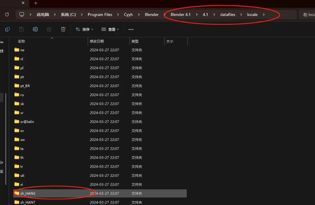Expand chevron after locale breadcrumb

point(264,14)
